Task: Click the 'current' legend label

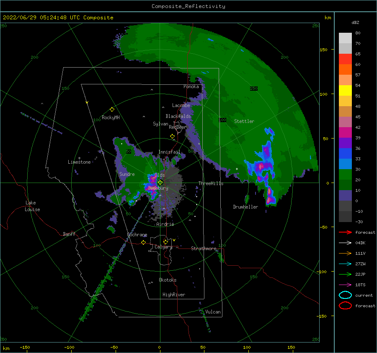Action: coord(364,295)
